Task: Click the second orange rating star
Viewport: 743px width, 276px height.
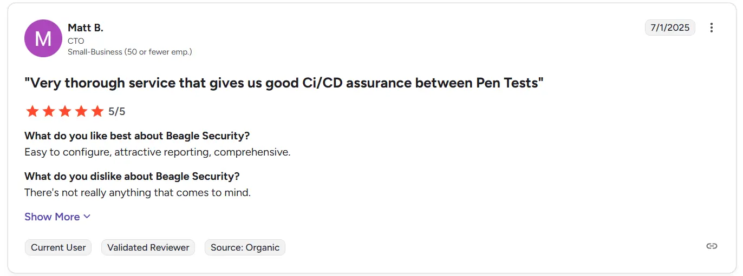Action: click(x=49, y=111)
